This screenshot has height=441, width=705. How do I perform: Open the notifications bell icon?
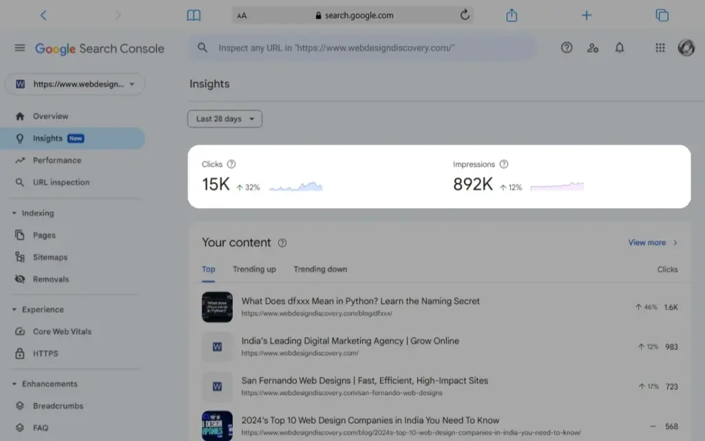620,48
